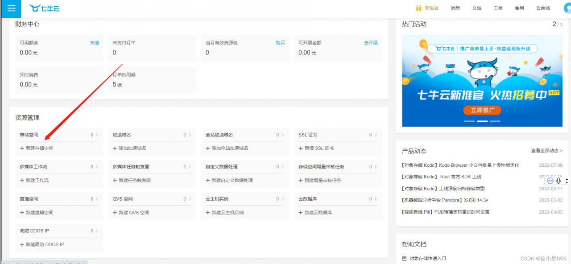Open the user avatar icon
Viewport: 571px width, 264px height.
click(567, 8)
